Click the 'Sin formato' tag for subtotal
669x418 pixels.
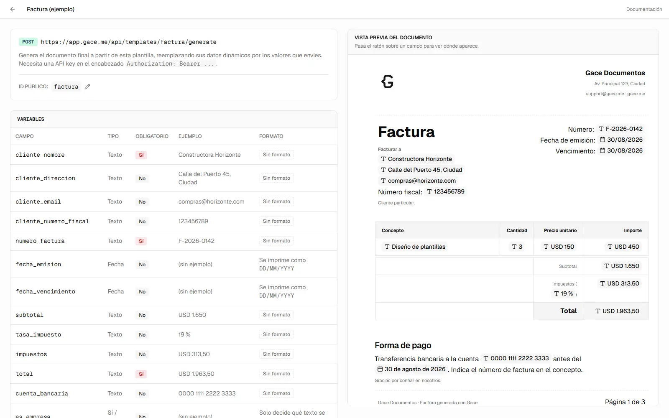coord(276,315)
